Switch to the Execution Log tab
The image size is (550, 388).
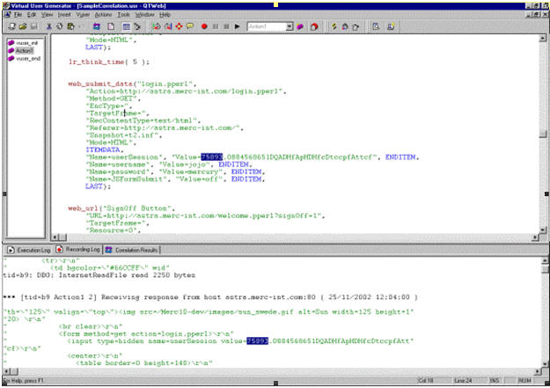tap(29, 250)
